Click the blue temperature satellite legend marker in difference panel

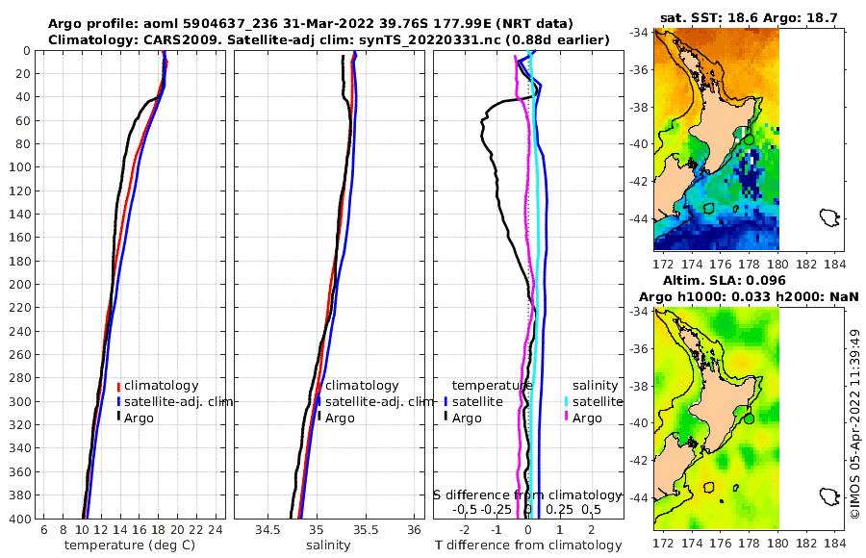click(446, 401)
